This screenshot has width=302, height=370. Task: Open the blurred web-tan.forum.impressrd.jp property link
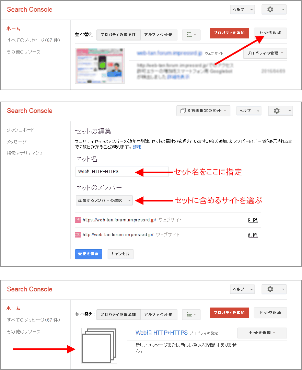[170, 53]
